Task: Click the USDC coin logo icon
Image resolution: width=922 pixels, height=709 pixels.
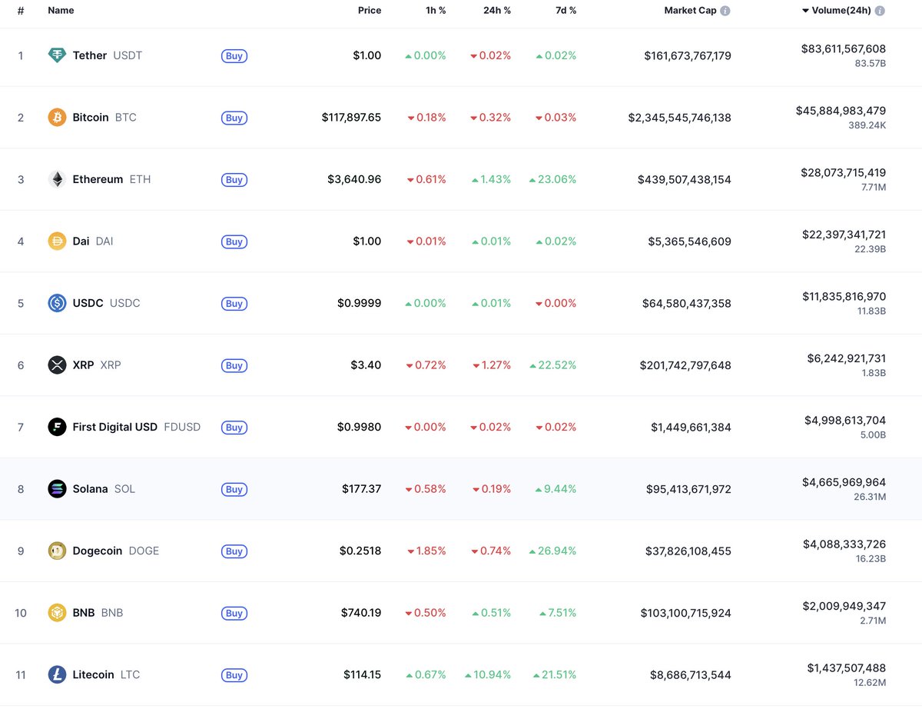Action: 57,303
